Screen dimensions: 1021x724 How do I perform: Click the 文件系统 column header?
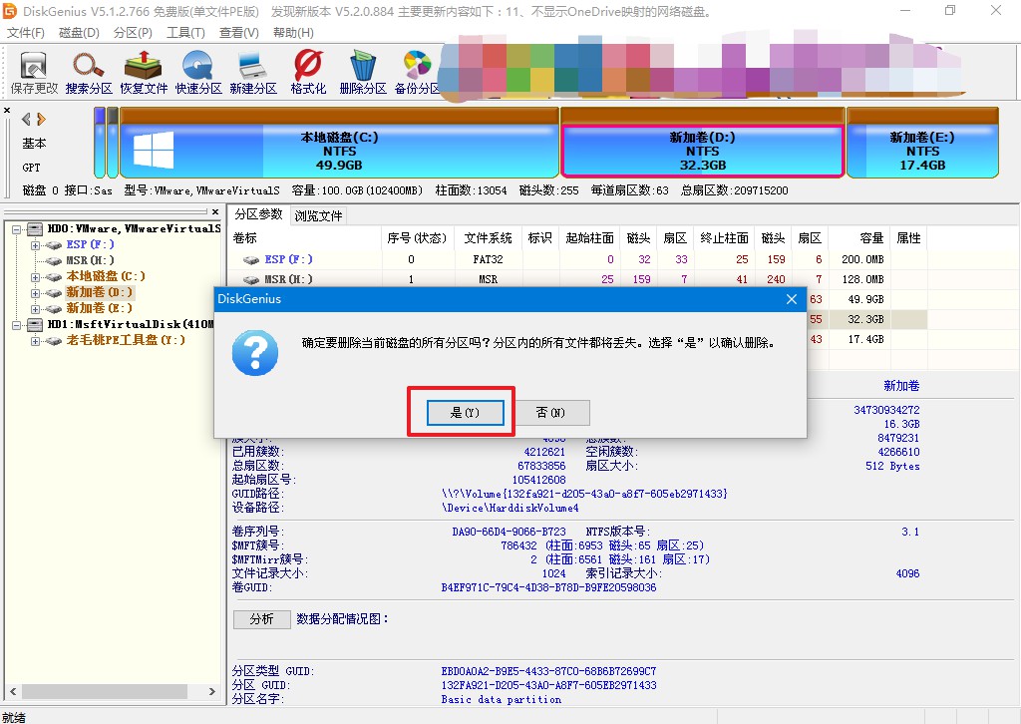click(x=489, y=238)
